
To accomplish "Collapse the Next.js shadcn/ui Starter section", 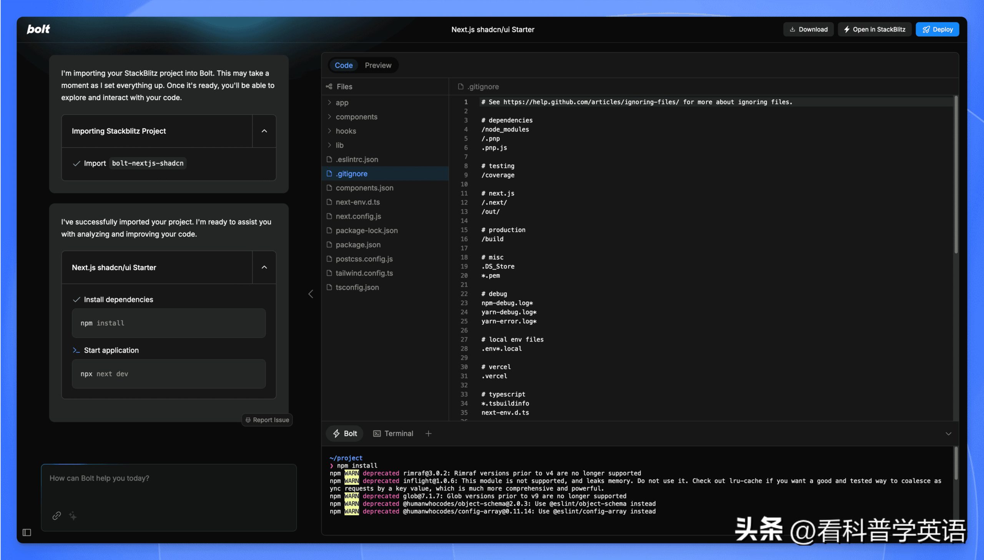I will tap(264, 267).
